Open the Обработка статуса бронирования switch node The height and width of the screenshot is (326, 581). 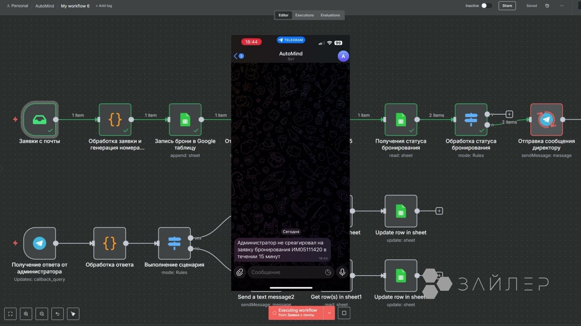(x=471, y=120)
